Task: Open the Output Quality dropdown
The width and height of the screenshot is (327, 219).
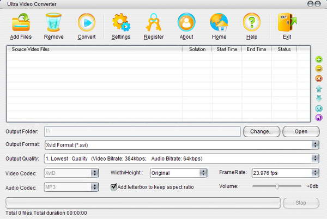Action: [315, 159]
